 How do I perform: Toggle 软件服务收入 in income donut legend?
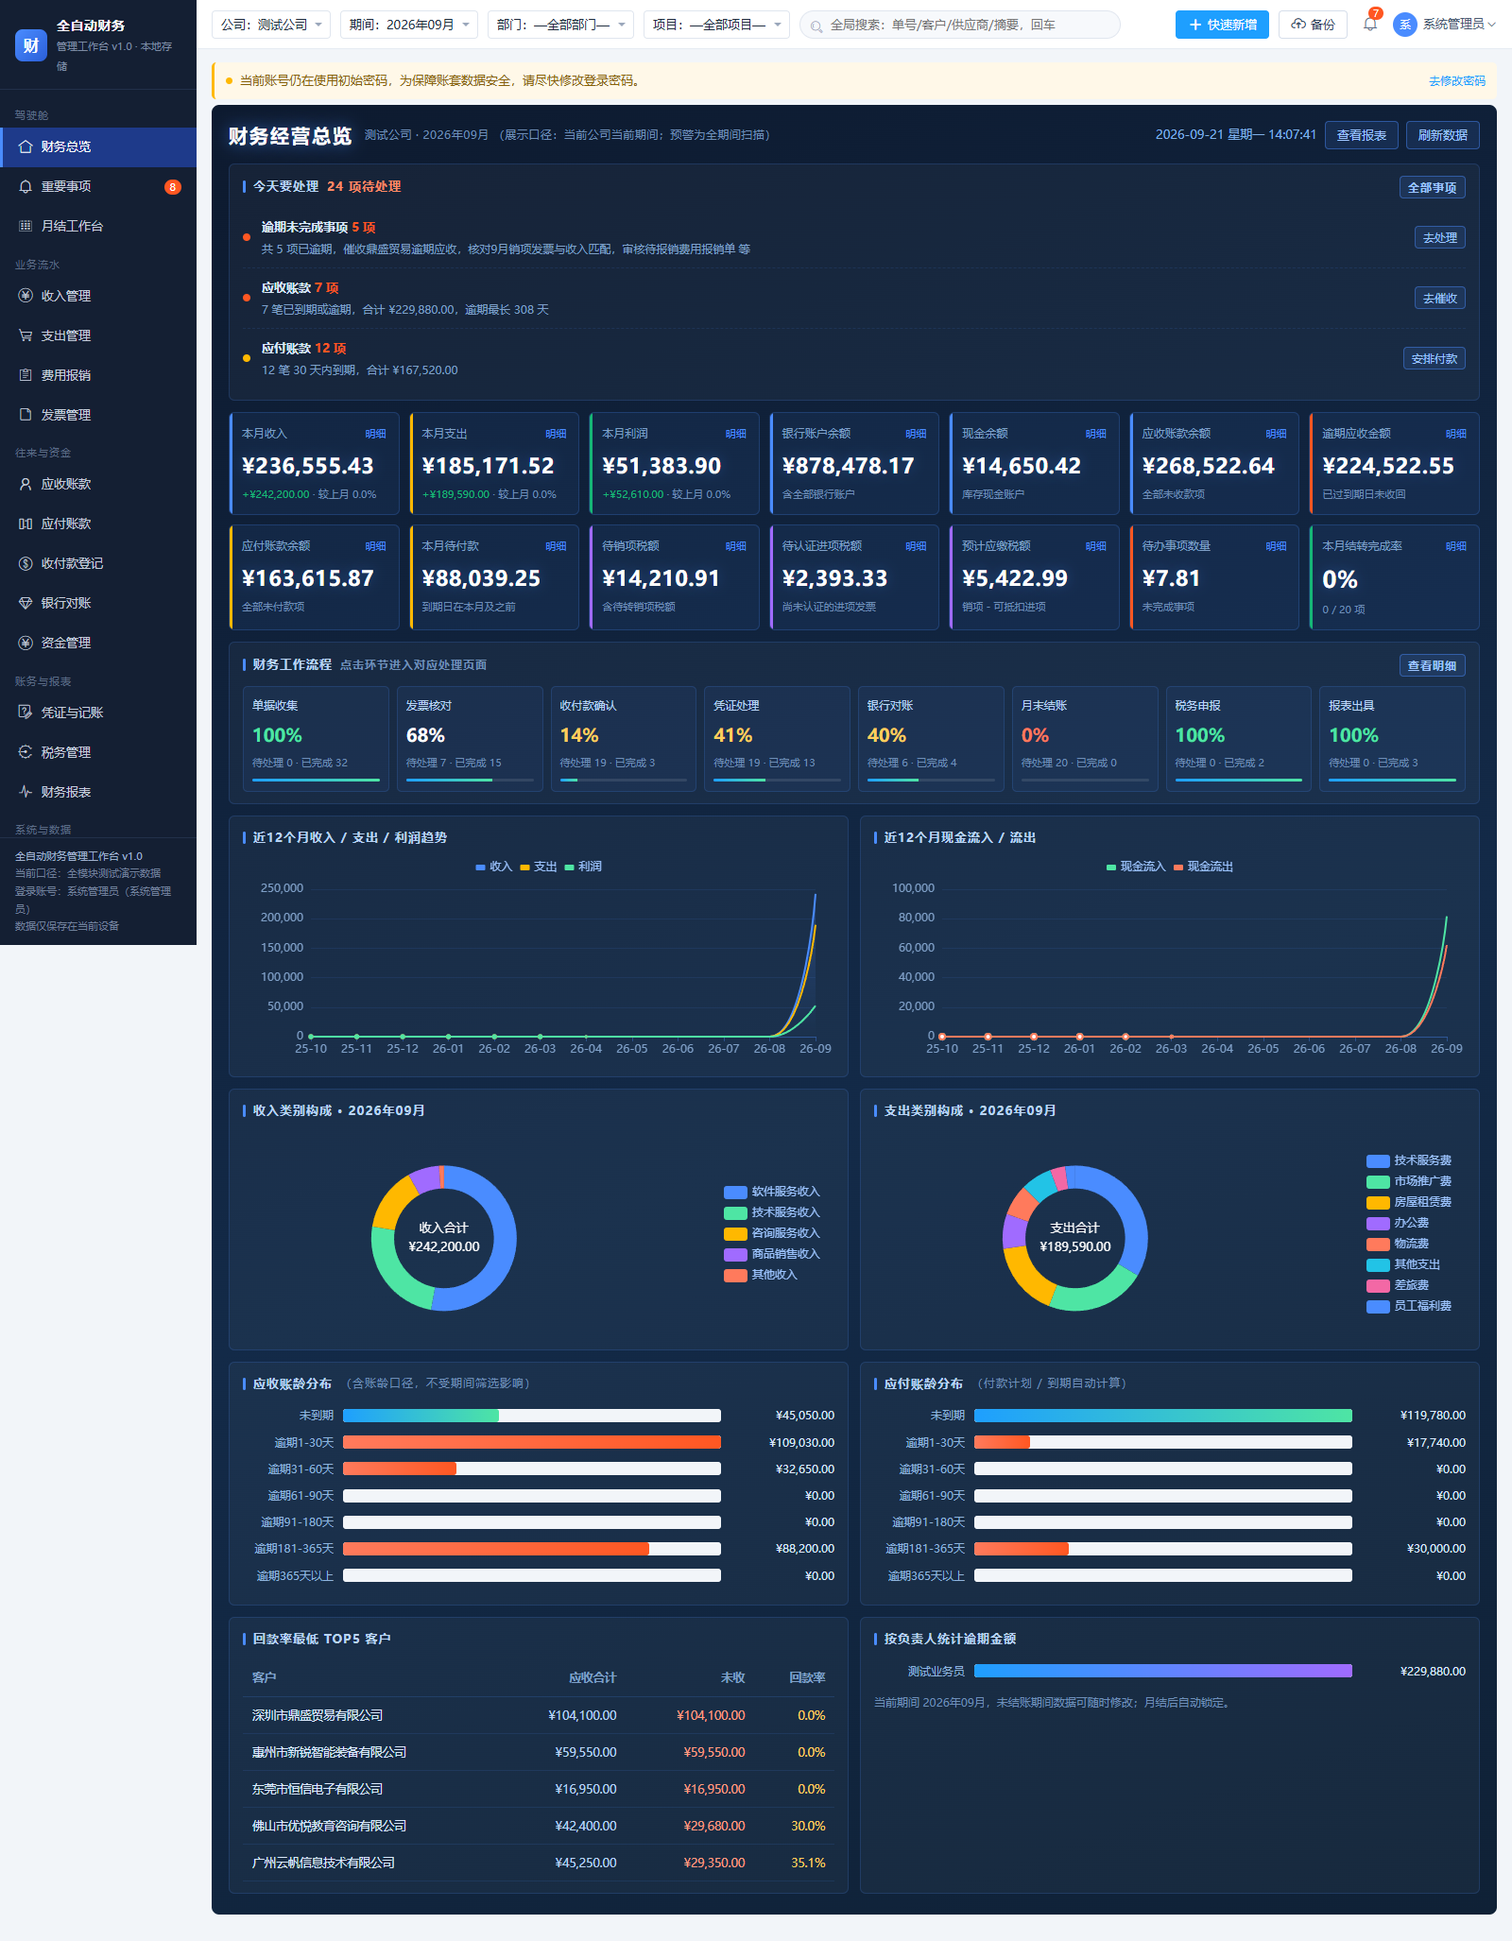pos(771,1192)
